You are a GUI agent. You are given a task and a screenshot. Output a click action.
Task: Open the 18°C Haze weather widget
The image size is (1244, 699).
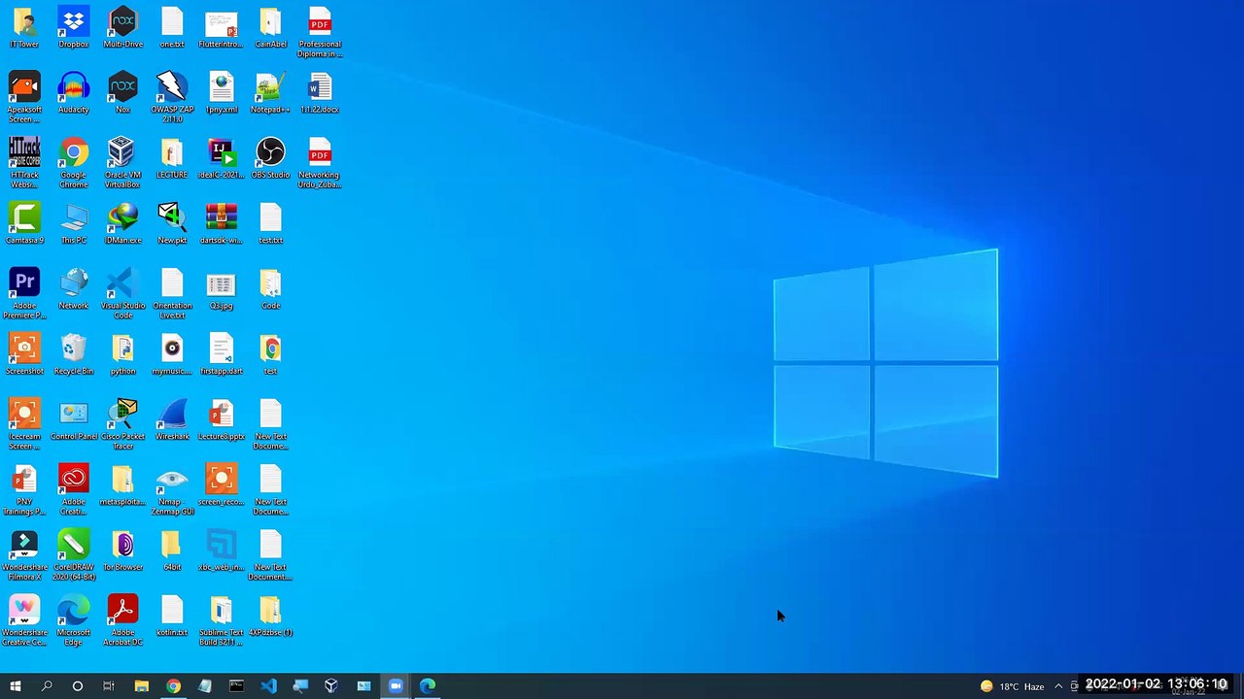tap(1012, 686)
